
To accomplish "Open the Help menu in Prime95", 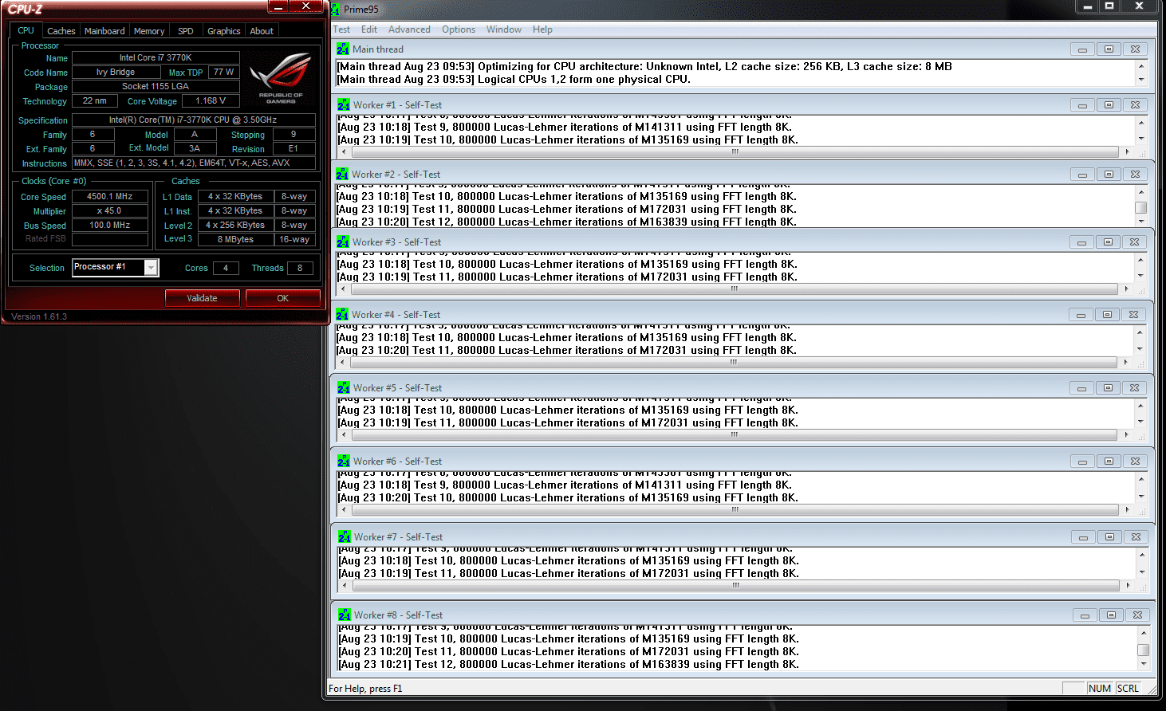I will [542, 29].
